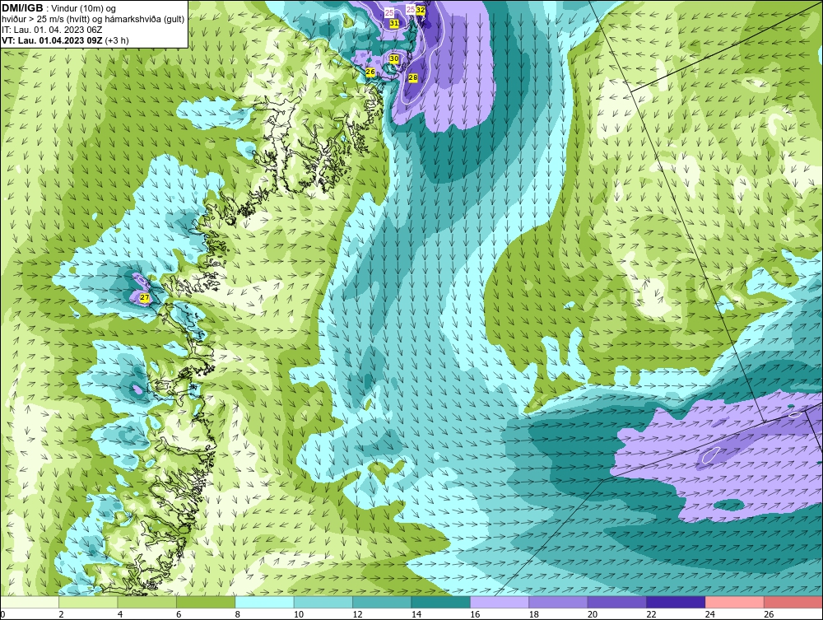The height and width of the screenshot is (620, 823).
Task: Click the 'hviður > 25 m/s' description line
Action: tap(93, 19)
